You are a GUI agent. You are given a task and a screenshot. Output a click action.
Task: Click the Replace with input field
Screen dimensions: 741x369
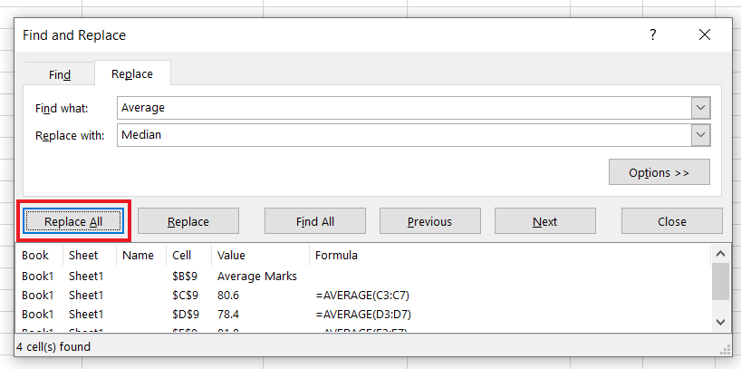click(x=403, y=135)
